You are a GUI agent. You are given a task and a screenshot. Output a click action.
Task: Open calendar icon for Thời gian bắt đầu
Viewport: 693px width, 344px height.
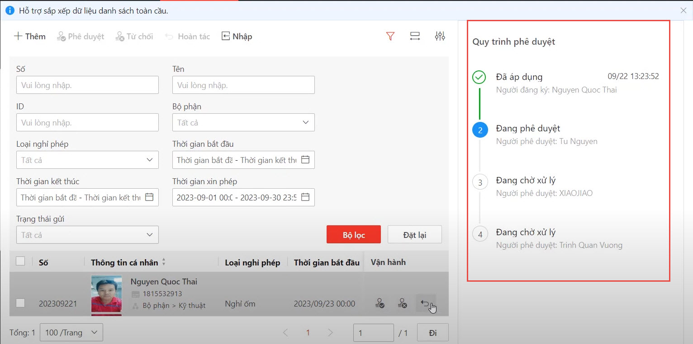305,160
